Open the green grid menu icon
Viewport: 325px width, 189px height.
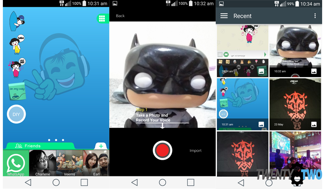102,18
